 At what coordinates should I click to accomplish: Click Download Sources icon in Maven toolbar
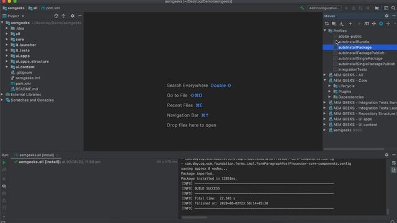click(341, 24)
